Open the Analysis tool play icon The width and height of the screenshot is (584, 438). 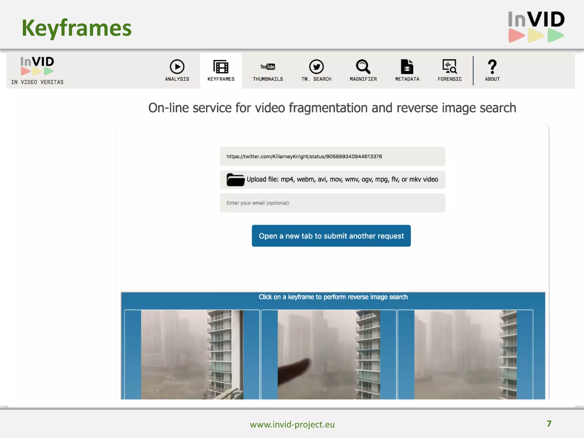coord(177,67)
